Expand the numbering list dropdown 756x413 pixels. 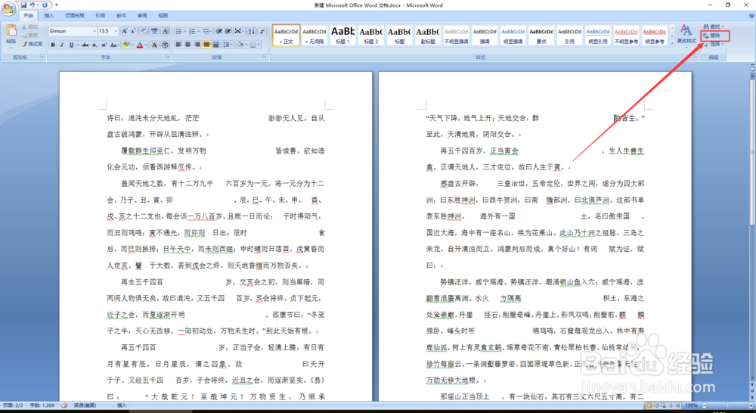(x=198, y=31)
